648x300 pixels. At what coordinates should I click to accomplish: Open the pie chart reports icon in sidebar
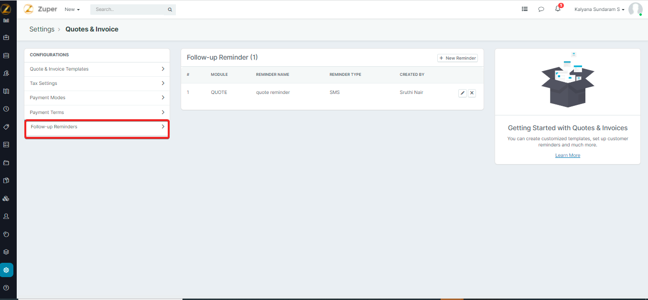[6, 234]
